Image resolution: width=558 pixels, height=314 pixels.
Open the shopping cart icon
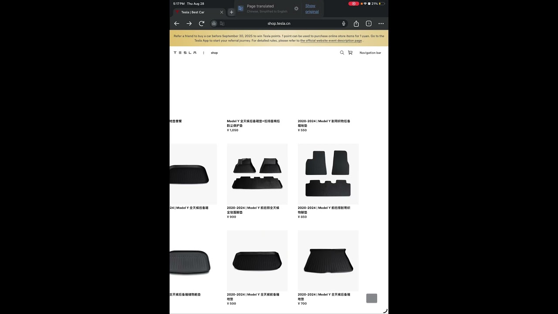tap(350, 53)
